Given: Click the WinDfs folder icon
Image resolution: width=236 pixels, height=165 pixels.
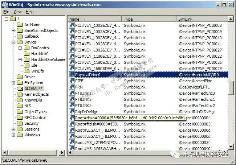Looking at the screenshot, I should (27, 71).
